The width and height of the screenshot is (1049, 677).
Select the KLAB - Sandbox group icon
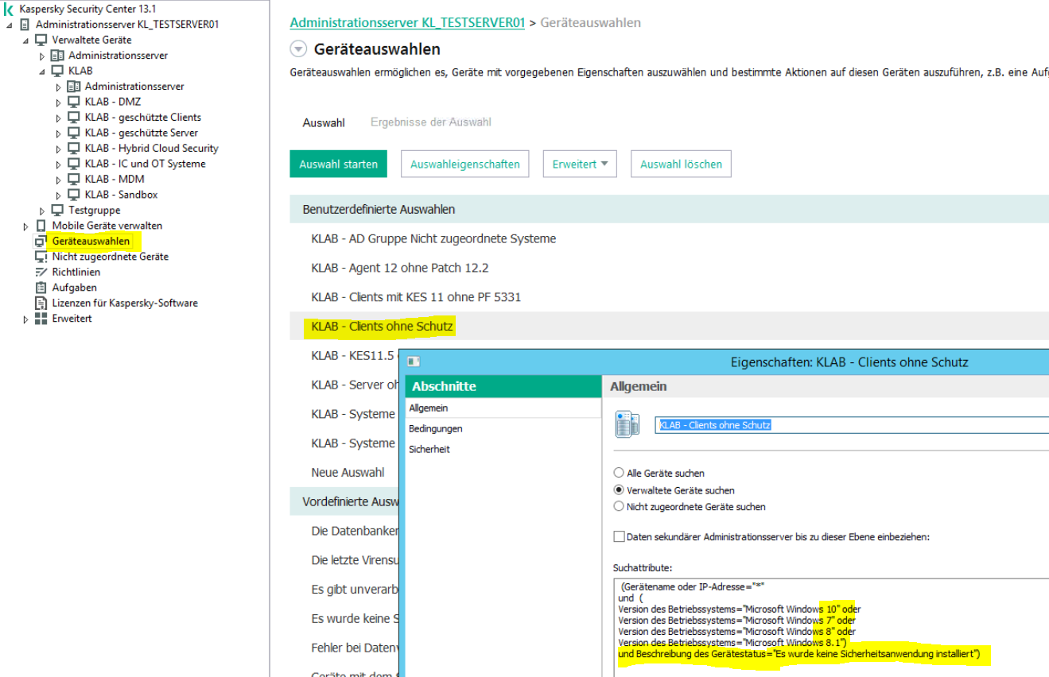click(74, 195)
